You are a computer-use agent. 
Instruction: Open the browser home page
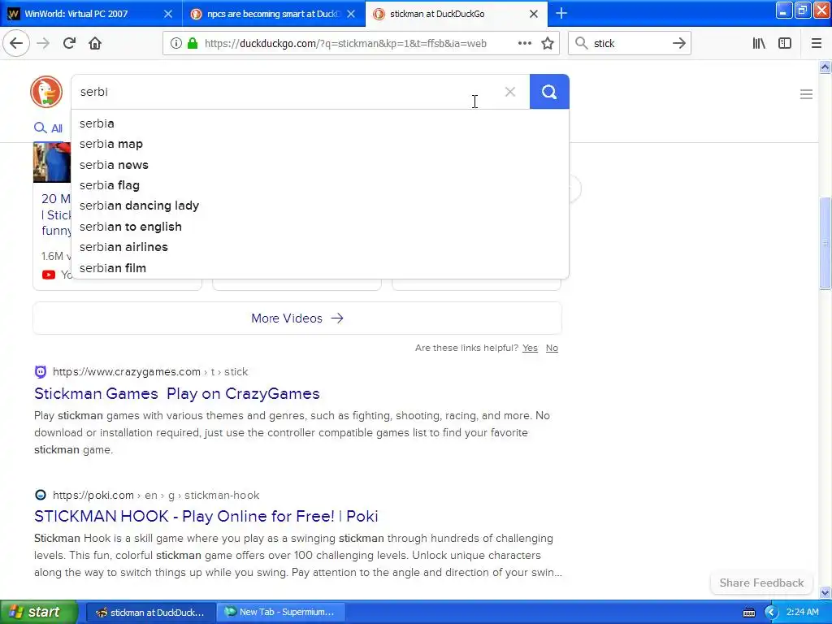point(95,44)
